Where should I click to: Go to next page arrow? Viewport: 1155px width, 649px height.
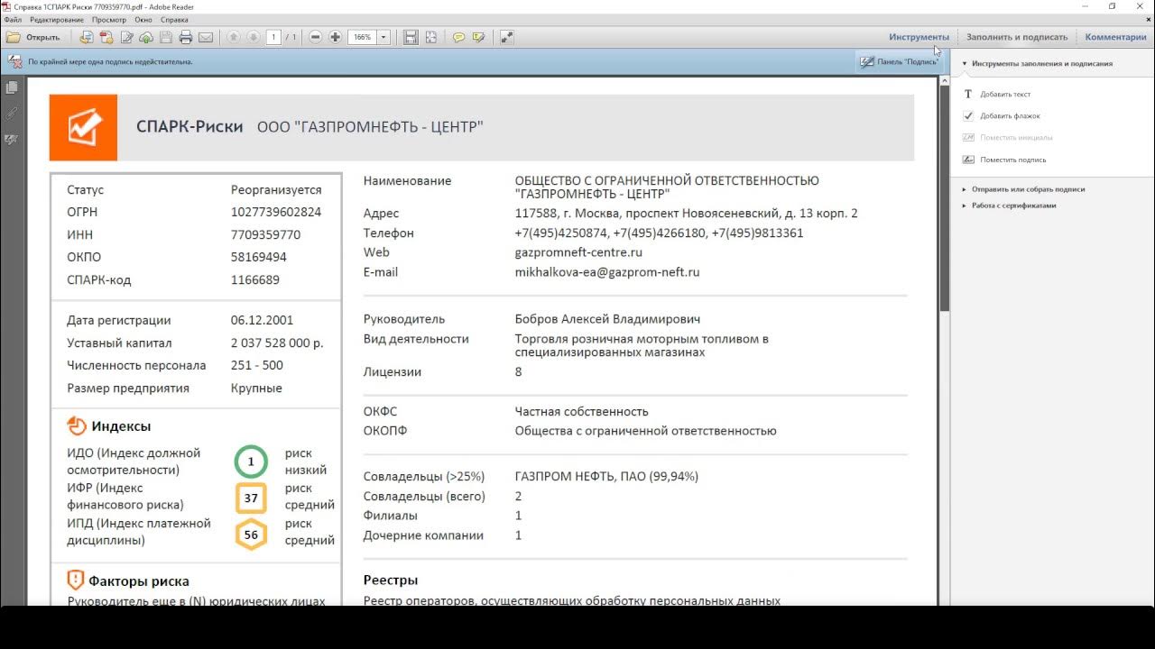coord(253,37)
